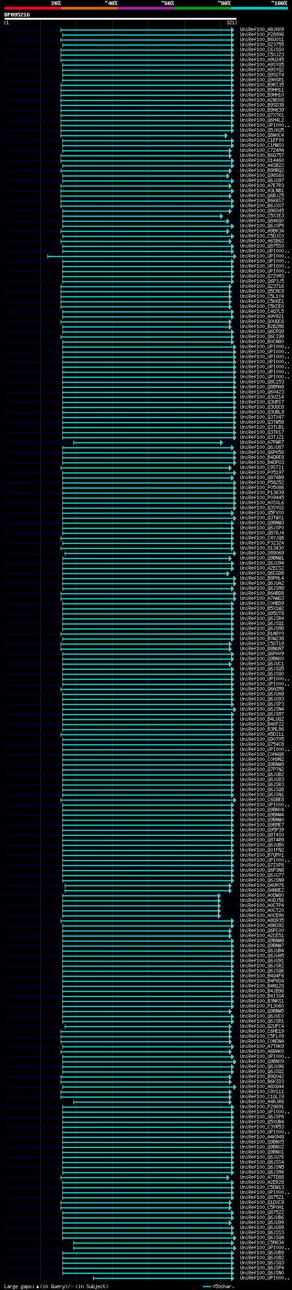Select the query name BP095216
Image resolution: width=292 pixels, height=1290 pixels.
(x=17, y=15)
